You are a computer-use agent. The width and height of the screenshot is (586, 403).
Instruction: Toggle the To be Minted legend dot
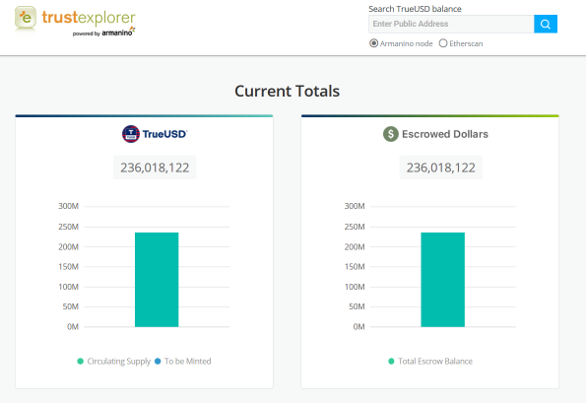[158, 362]
